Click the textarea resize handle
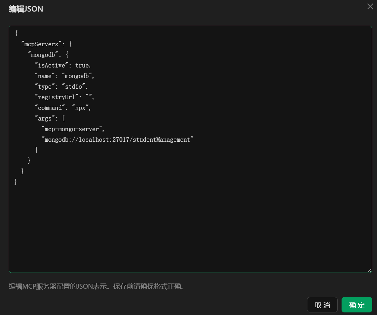This screenshot has width=377, height=315. click(370, 270)
